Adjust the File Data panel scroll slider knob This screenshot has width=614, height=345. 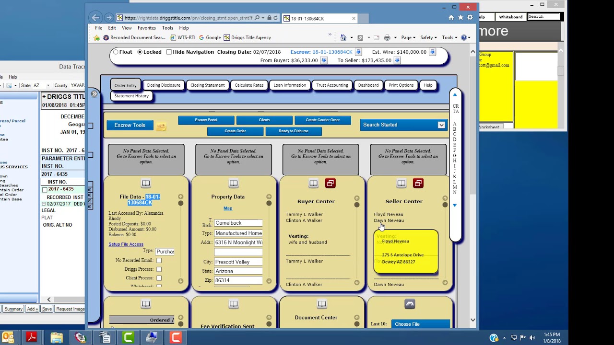180,203
